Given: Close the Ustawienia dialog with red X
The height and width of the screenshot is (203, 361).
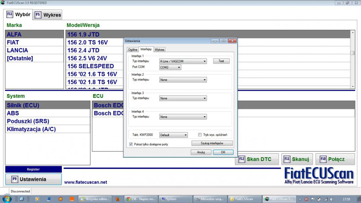Looking at the screenshot, I should point(232,41).
